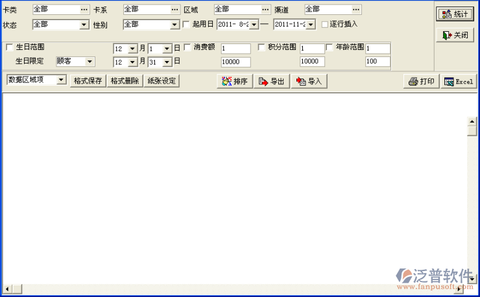Open the end day 31 dropdown

(x=167, y=62)
